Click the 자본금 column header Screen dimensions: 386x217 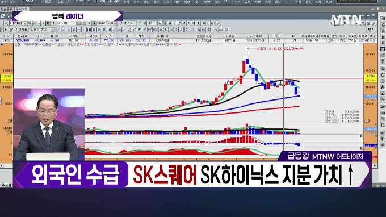tap(230, 36)
